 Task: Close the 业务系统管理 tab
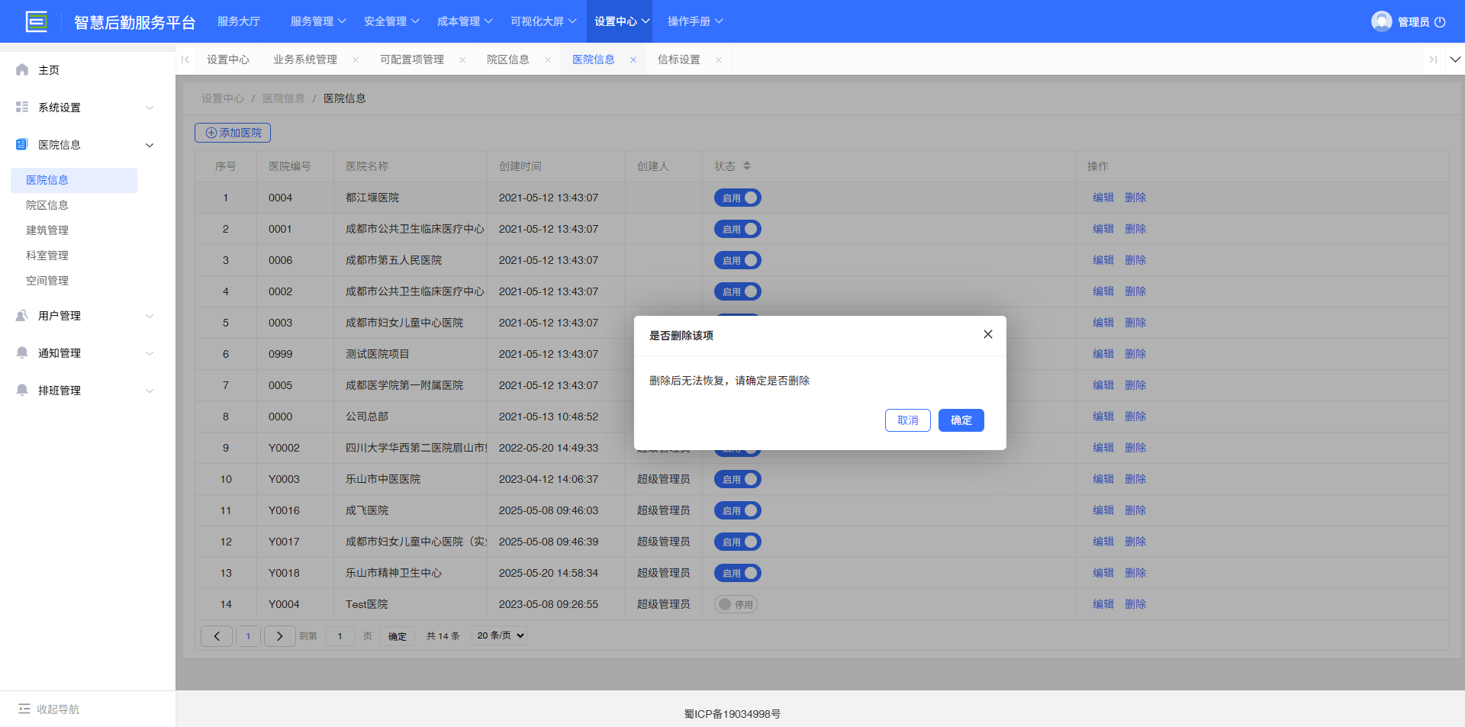356,60
